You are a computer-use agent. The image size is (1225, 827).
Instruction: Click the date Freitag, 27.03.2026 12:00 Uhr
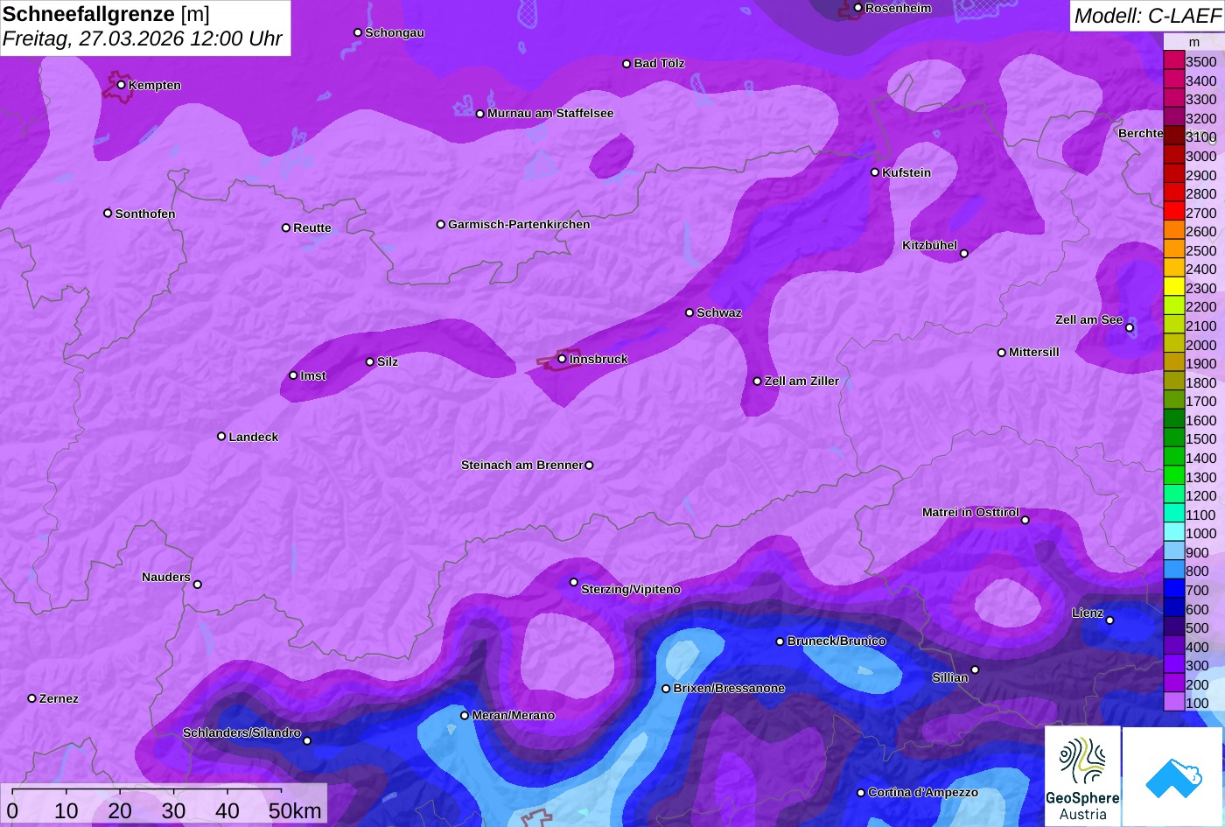pyautogui.click(x=143, y=39)
